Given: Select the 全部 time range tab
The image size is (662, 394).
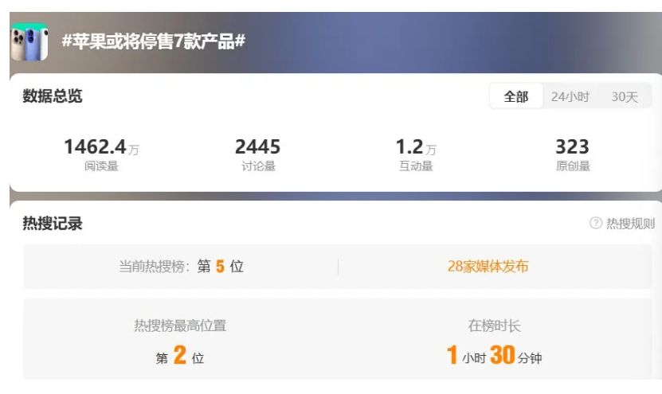Looking at the screenshot, I should click(x=516, y=96).
